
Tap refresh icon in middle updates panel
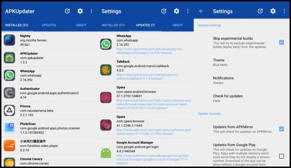pyautogui.click(x=164, y=11)
